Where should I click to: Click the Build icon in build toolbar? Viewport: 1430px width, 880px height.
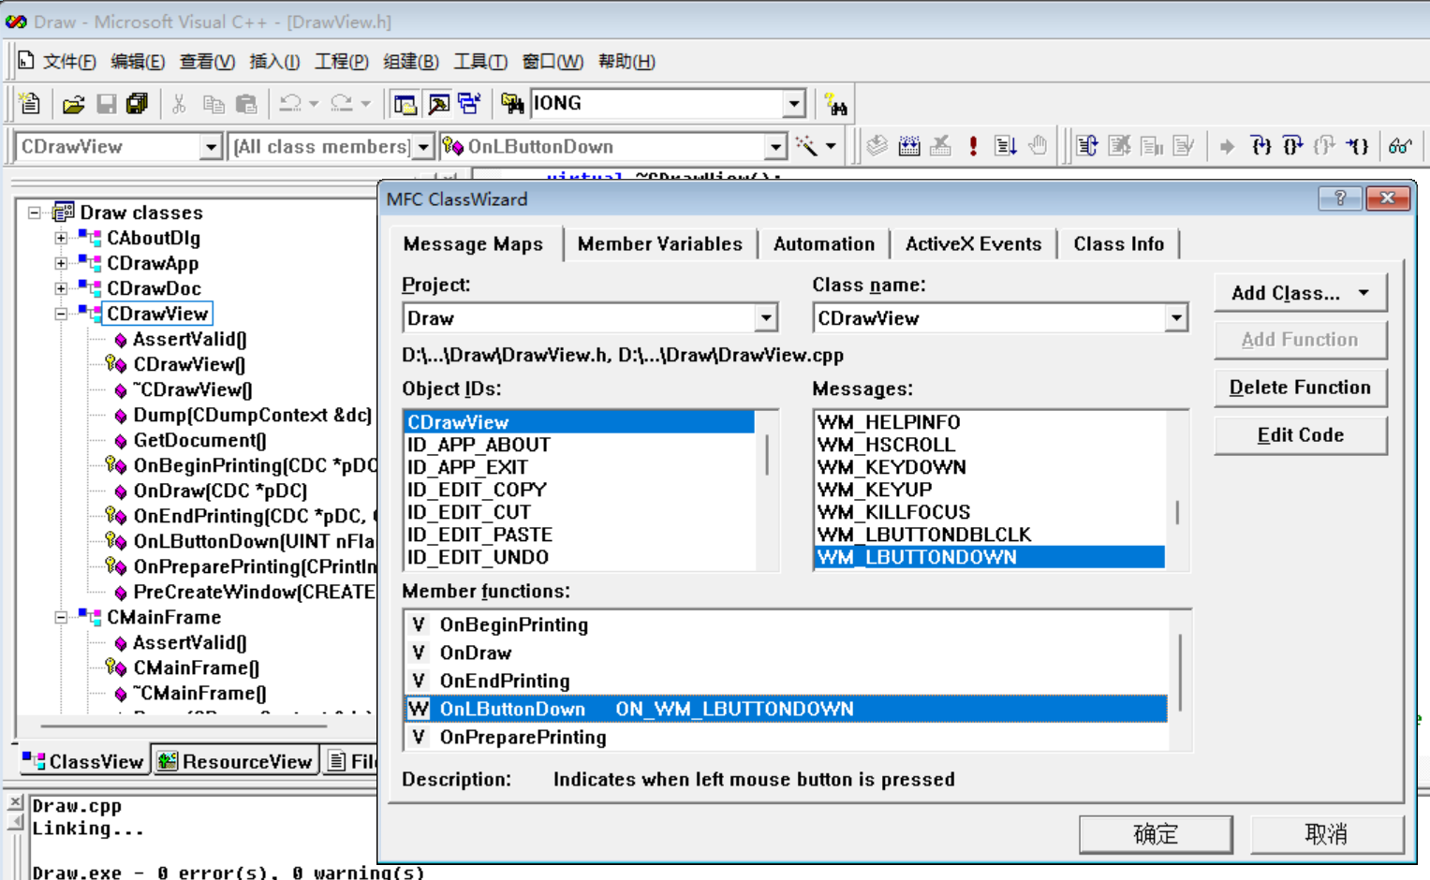click(909, 146)
